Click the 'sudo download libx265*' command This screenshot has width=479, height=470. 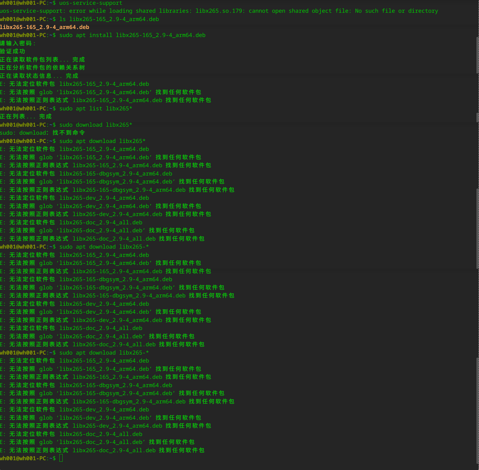(x=96, y=125)
